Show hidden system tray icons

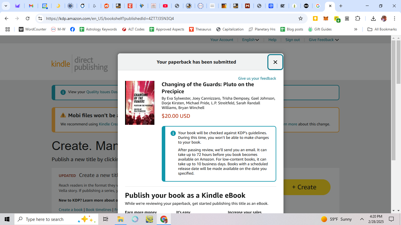coord(362,219)
